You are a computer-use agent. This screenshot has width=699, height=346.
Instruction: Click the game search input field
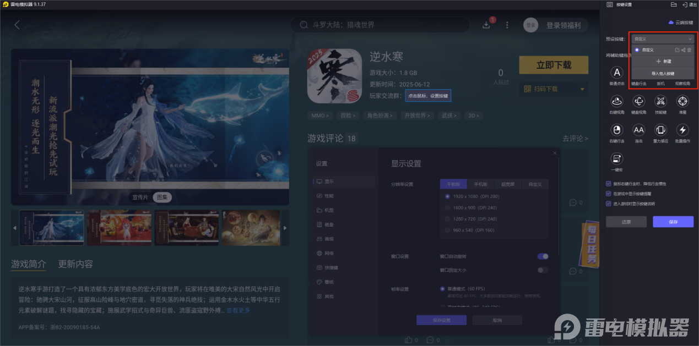click(x=380, y=24)
